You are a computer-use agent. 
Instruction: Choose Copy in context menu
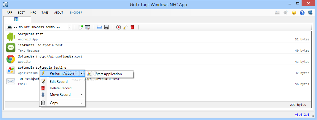(x=62, y=103)
